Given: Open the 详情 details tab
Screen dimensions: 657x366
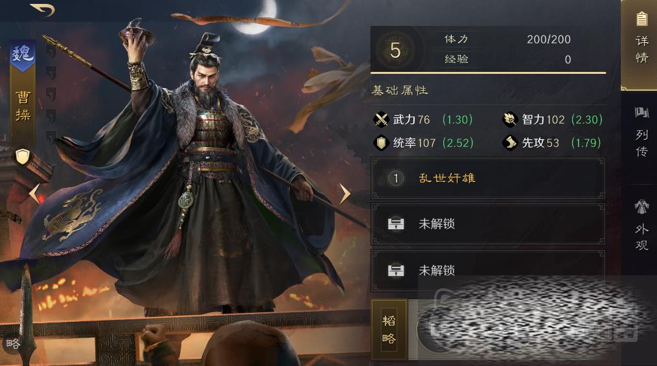Looking at the screenshot, I should (640, 44).
